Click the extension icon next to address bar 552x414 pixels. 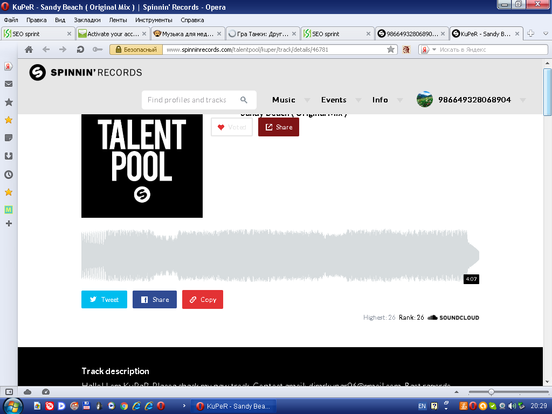click(x=406, y=50)
